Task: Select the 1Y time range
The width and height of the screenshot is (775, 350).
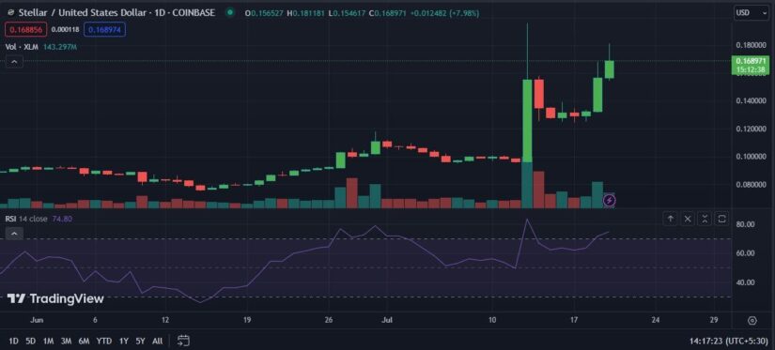Action: pos(124,342)
